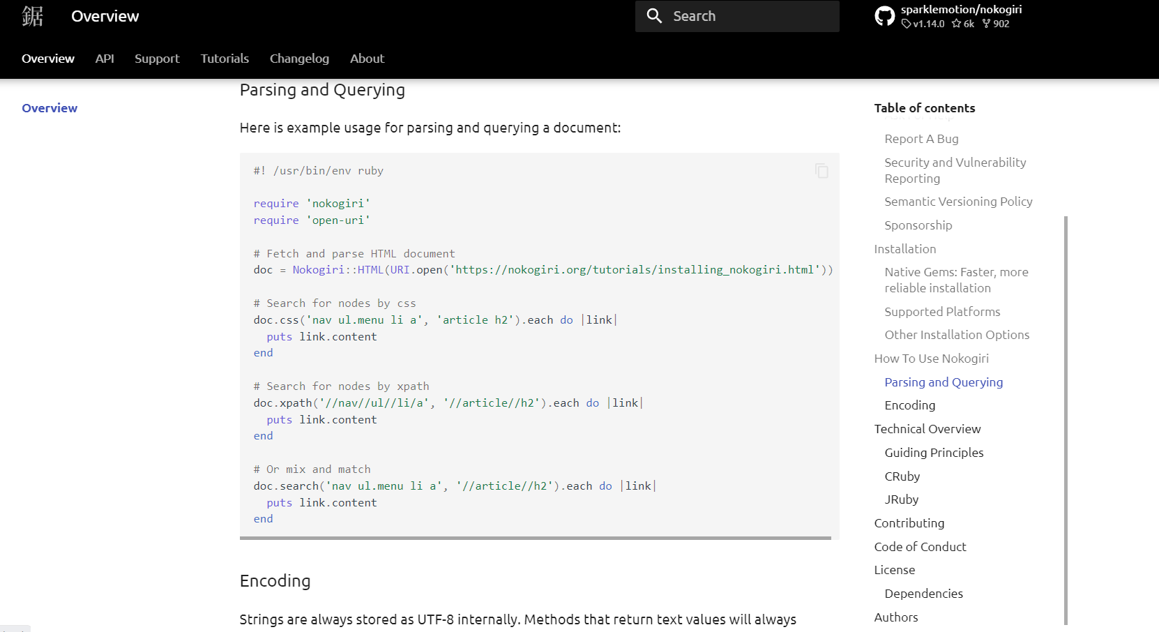Image resolution: width=1159 pixels, height=632 pixels.
Task: Open the Tutorials tab
Action: tap(225, 59)
